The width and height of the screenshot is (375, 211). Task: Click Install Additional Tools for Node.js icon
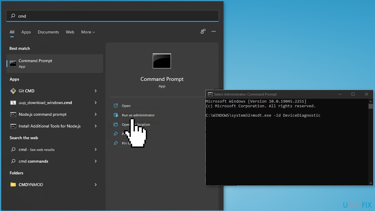click(x=13, y=126)
